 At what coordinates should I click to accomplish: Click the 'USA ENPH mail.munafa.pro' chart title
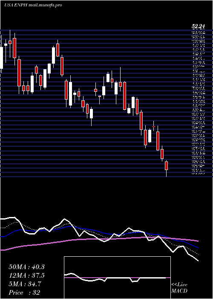click(33, 5)
